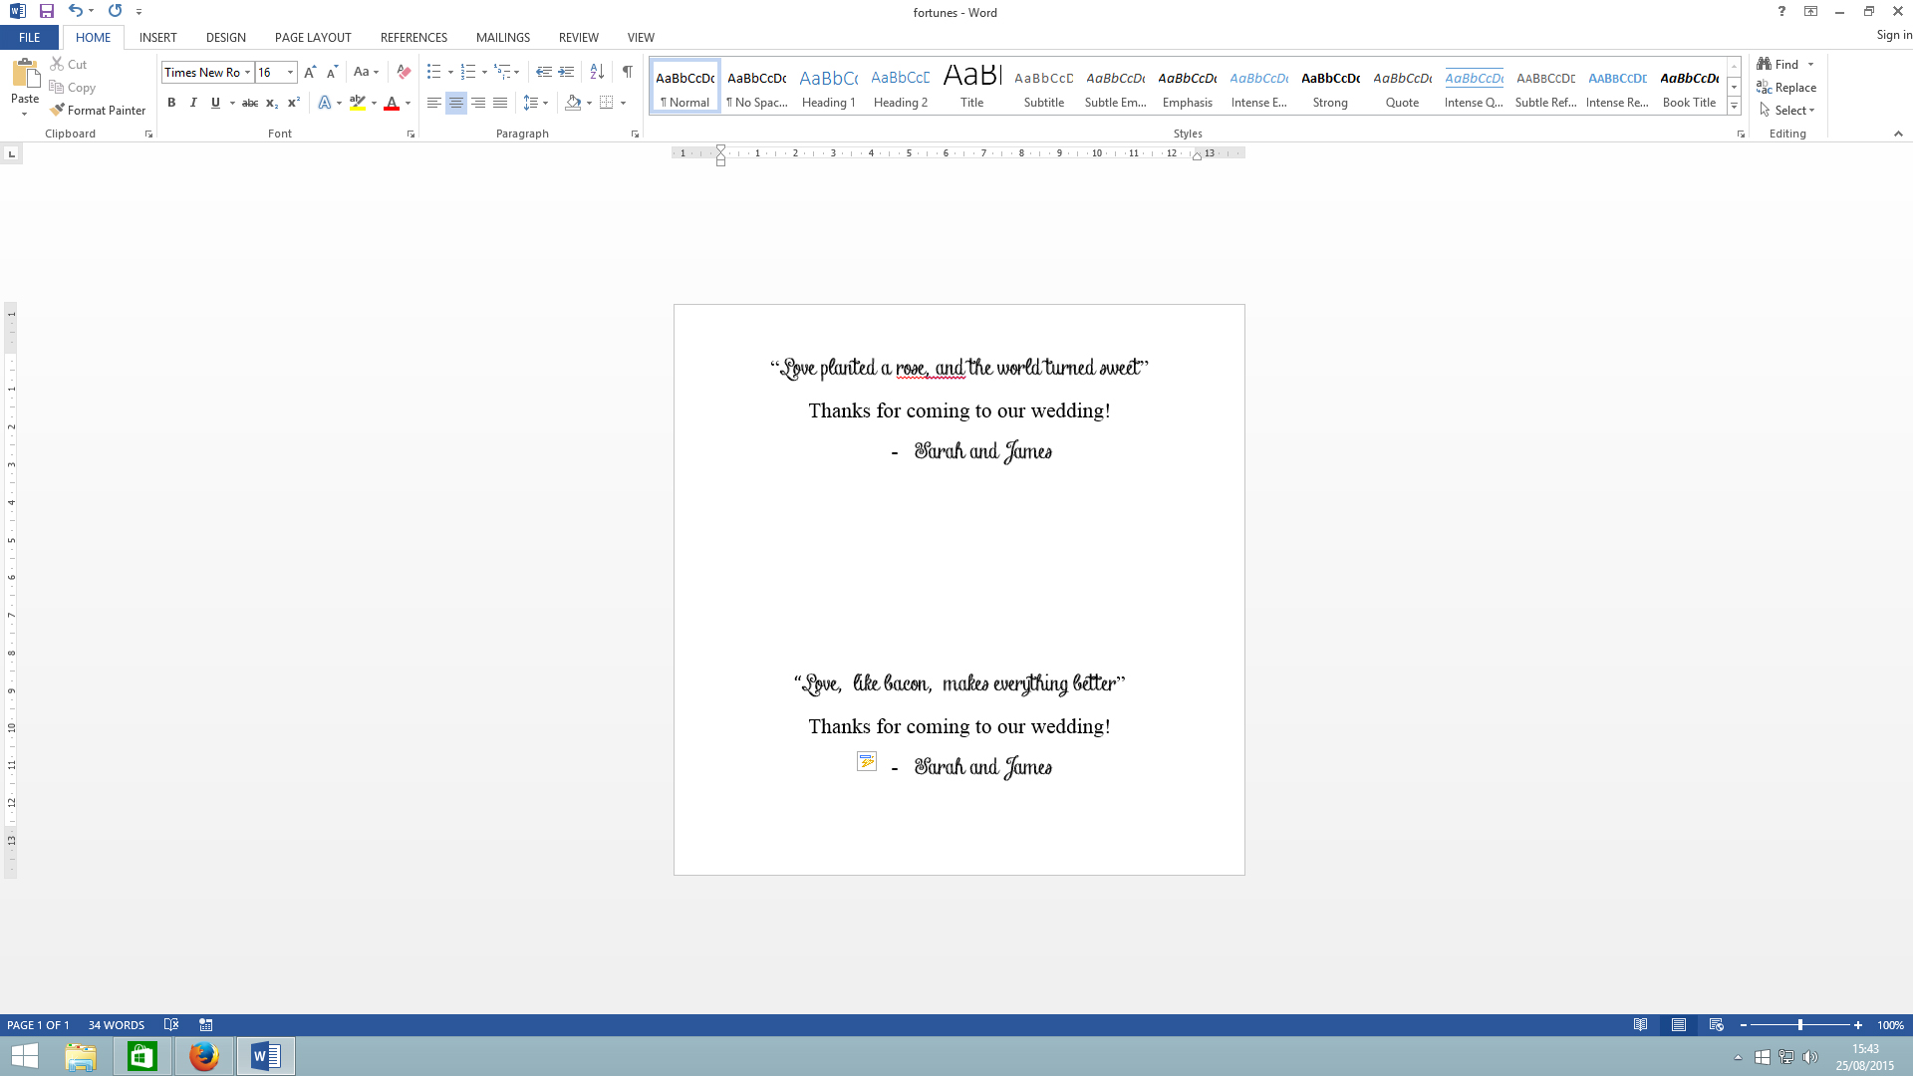
Task: Open the REVIEW tab
Action: point(578,37)
